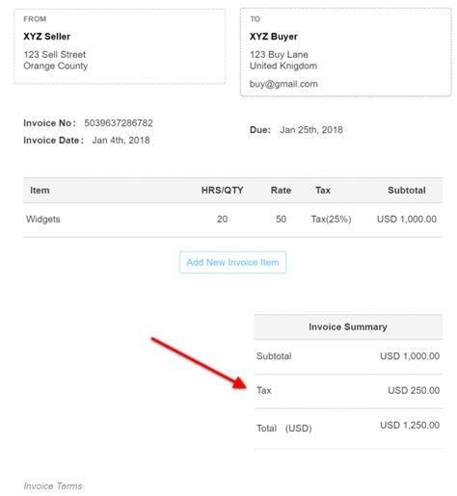Click summary Subtotal label

click(x=274, y=356)
